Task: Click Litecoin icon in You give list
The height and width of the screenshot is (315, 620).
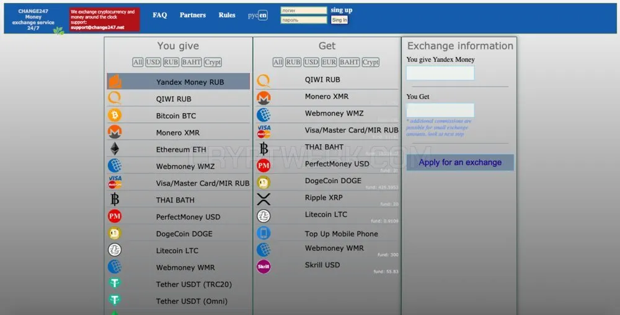Action: click(x=115, y=250)
